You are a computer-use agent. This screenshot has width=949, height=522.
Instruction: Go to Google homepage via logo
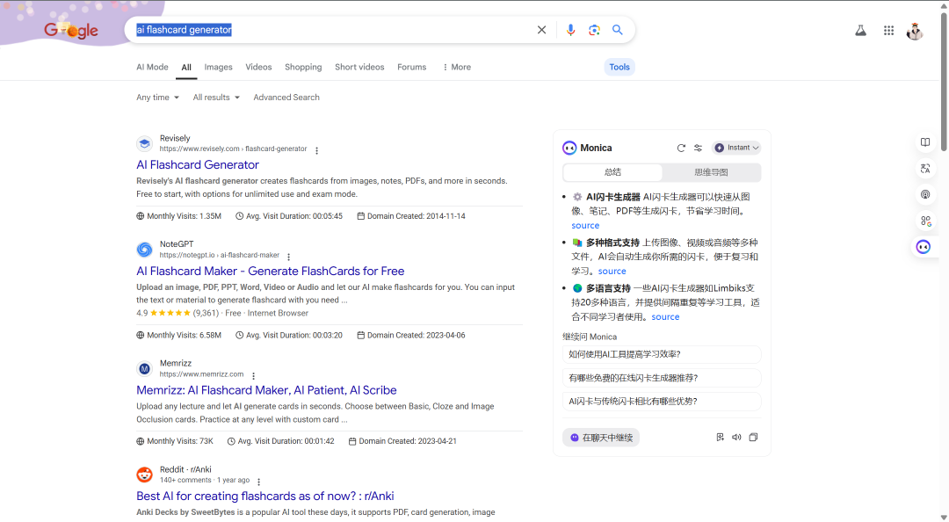coord(71,30)
